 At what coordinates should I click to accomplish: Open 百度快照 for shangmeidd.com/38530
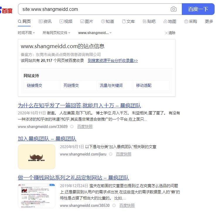127,205
